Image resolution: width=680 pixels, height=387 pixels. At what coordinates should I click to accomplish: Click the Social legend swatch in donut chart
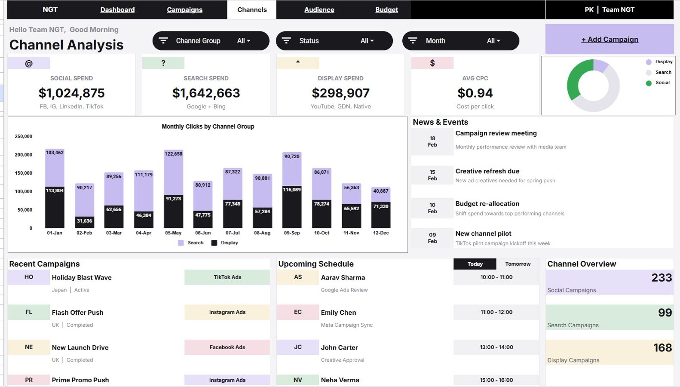(x=649, y=83)
